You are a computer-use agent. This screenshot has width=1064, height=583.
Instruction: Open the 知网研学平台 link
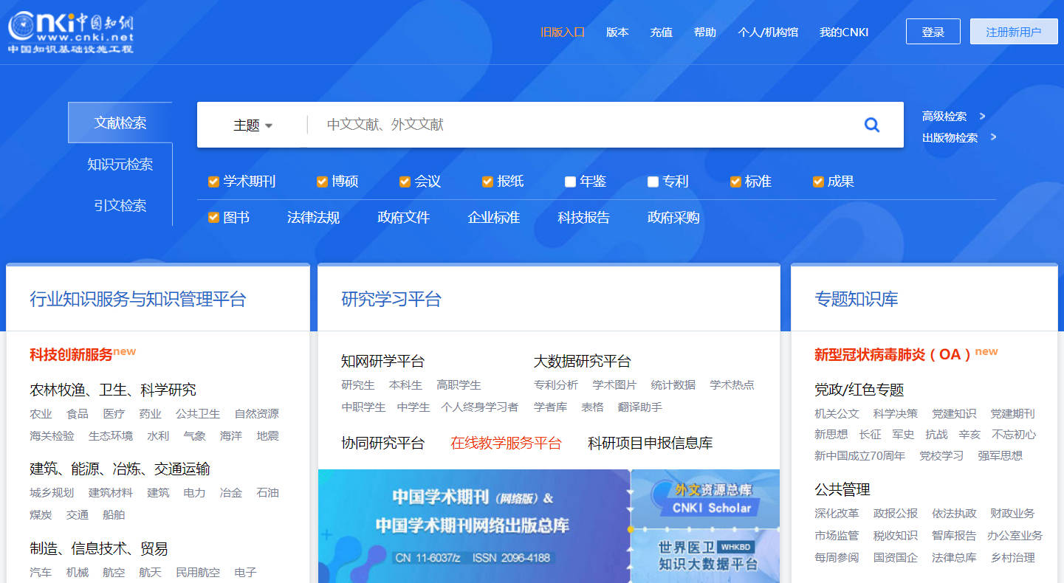[382, 362]
